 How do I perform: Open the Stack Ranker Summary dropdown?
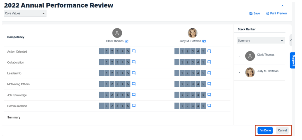[261, 40]
